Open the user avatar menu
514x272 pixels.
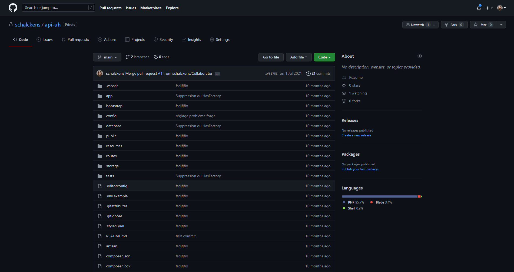click(501, 8)
